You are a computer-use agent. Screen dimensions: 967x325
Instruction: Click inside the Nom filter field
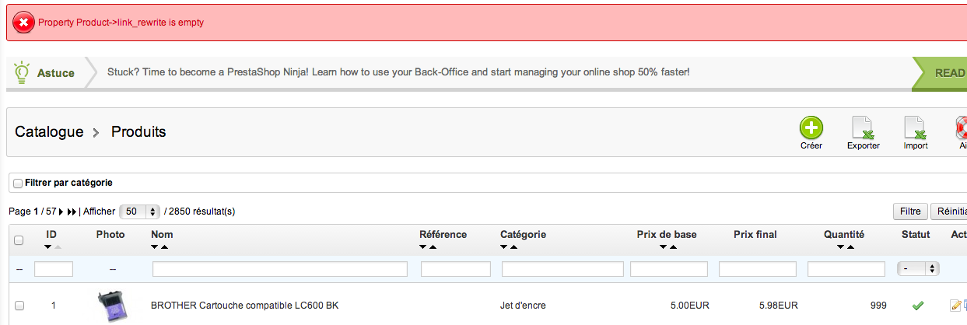pyautogui.click(x=280, y=269)
